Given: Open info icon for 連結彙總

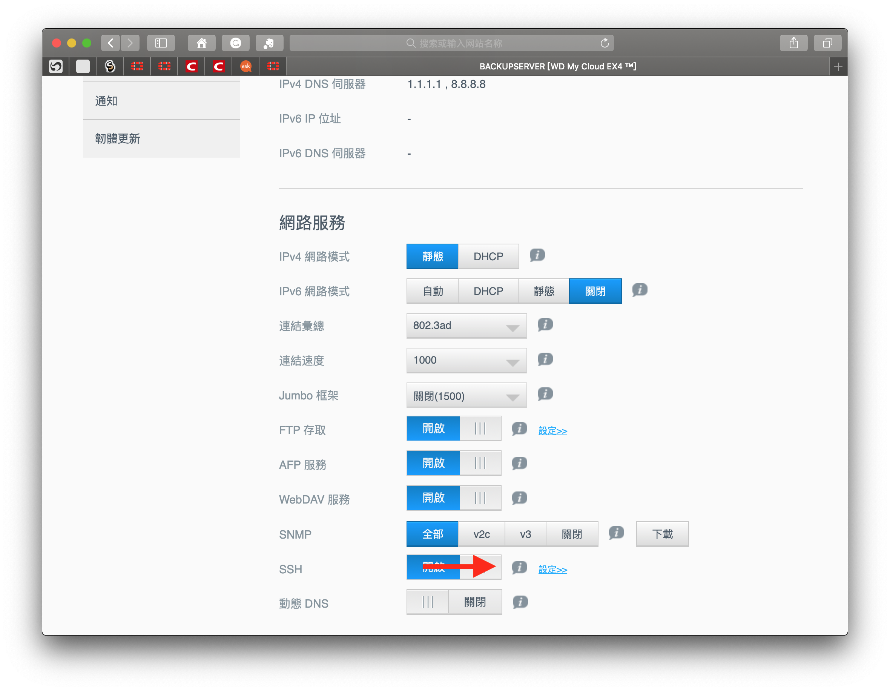Looking at the screenshot, I should (545, 325).
